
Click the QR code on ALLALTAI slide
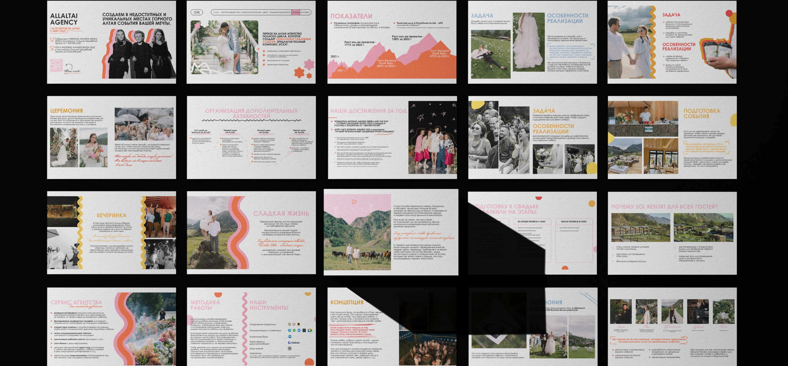(56, 66)
